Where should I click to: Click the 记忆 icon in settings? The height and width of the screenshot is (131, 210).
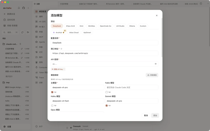(36, 52)
